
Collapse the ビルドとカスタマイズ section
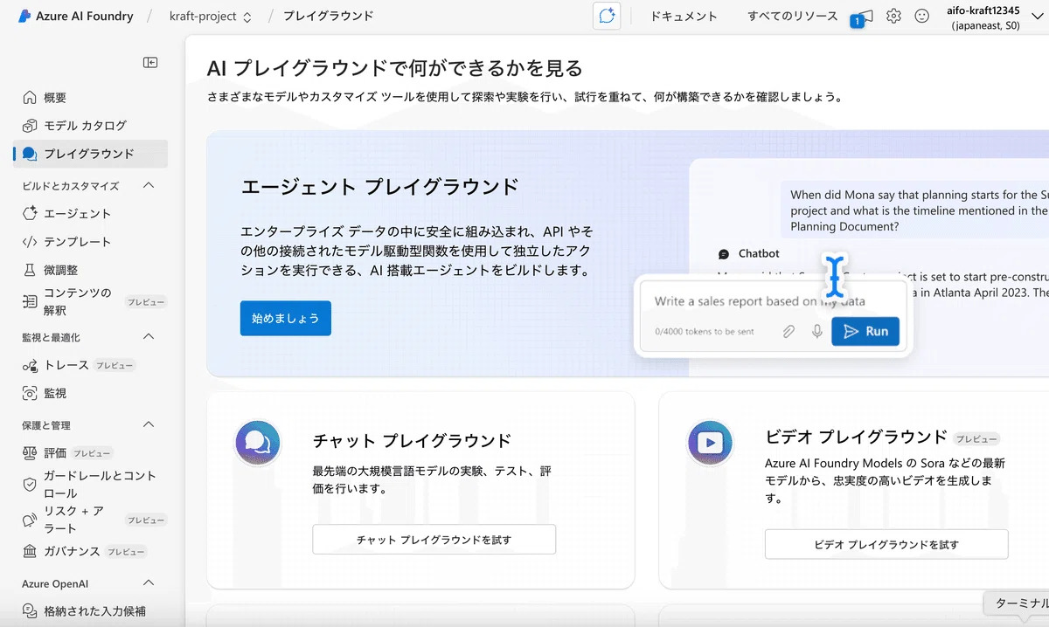tap(149, 185)
